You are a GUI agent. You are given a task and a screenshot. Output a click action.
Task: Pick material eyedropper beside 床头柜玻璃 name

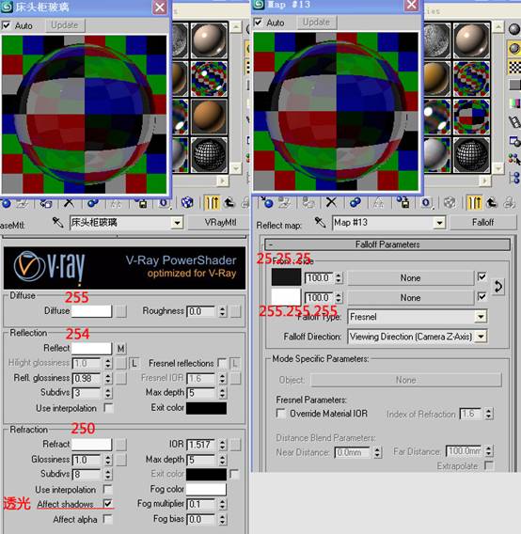pos(57,223)
